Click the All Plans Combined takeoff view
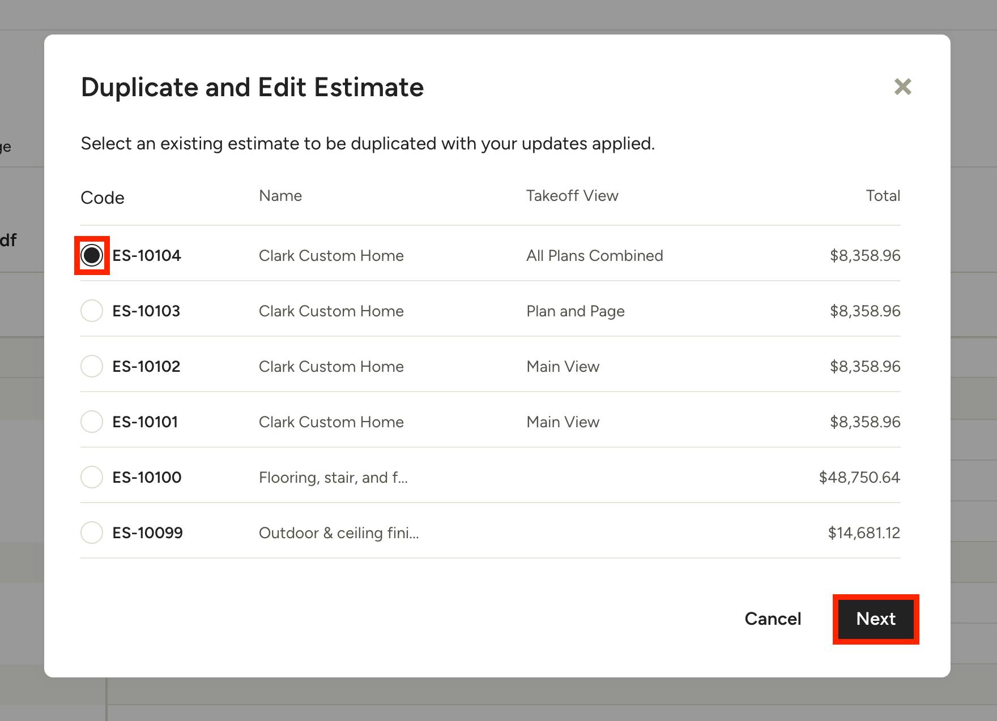 point(594,256)
